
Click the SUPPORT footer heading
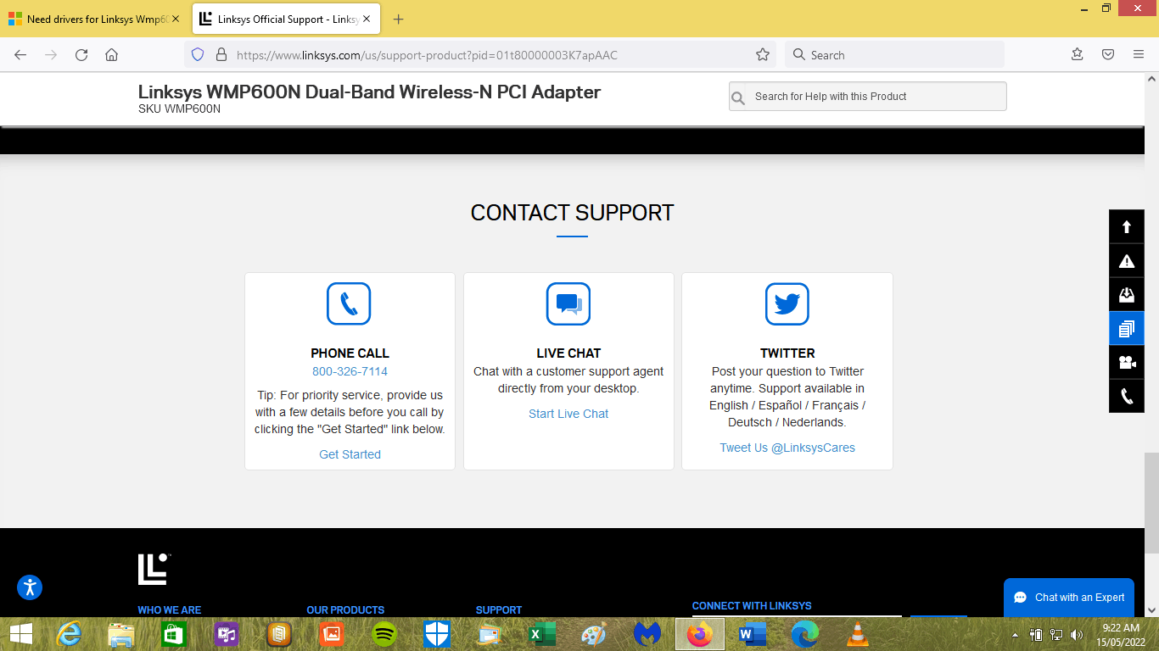coord(499,609)
